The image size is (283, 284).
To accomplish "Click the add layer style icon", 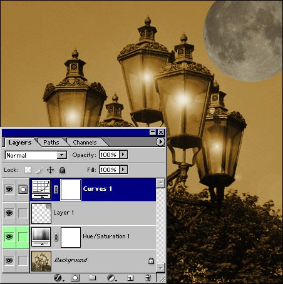I will (x=58, y=278).
